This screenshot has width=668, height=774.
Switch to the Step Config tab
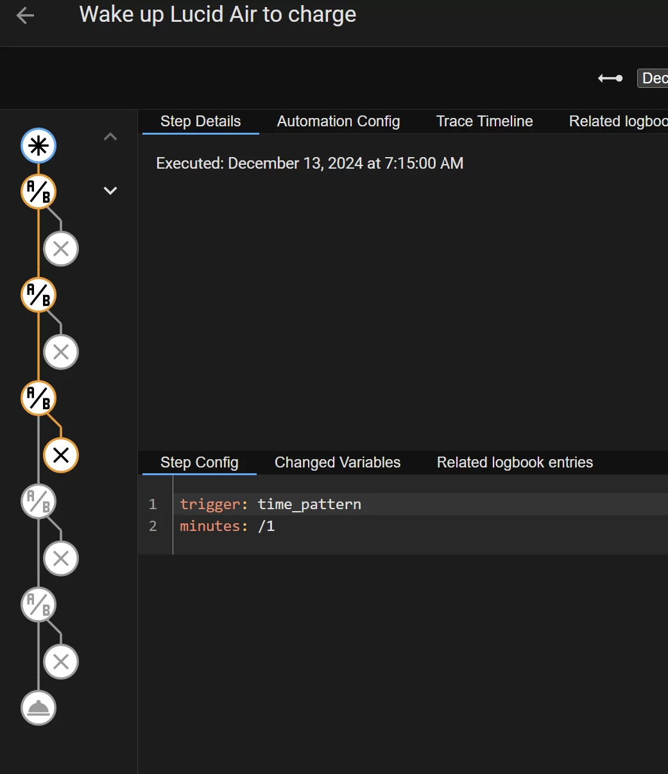(200, 463)
